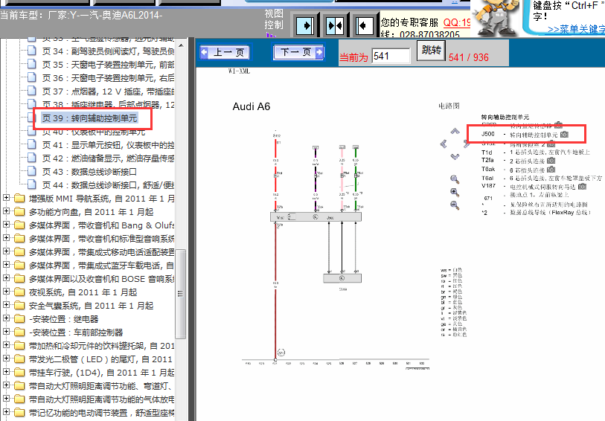Open the 多媒体界面 带集成式蓝牙车载电话 folder
Screen dimensions: 605x421
pyautogui.click(x=101, y=266)
